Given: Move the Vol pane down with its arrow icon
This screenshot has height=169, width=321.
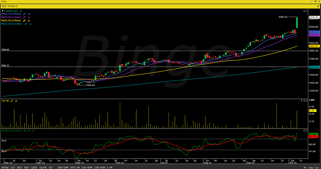Looking at the screenshot, I should coord(304,100).
